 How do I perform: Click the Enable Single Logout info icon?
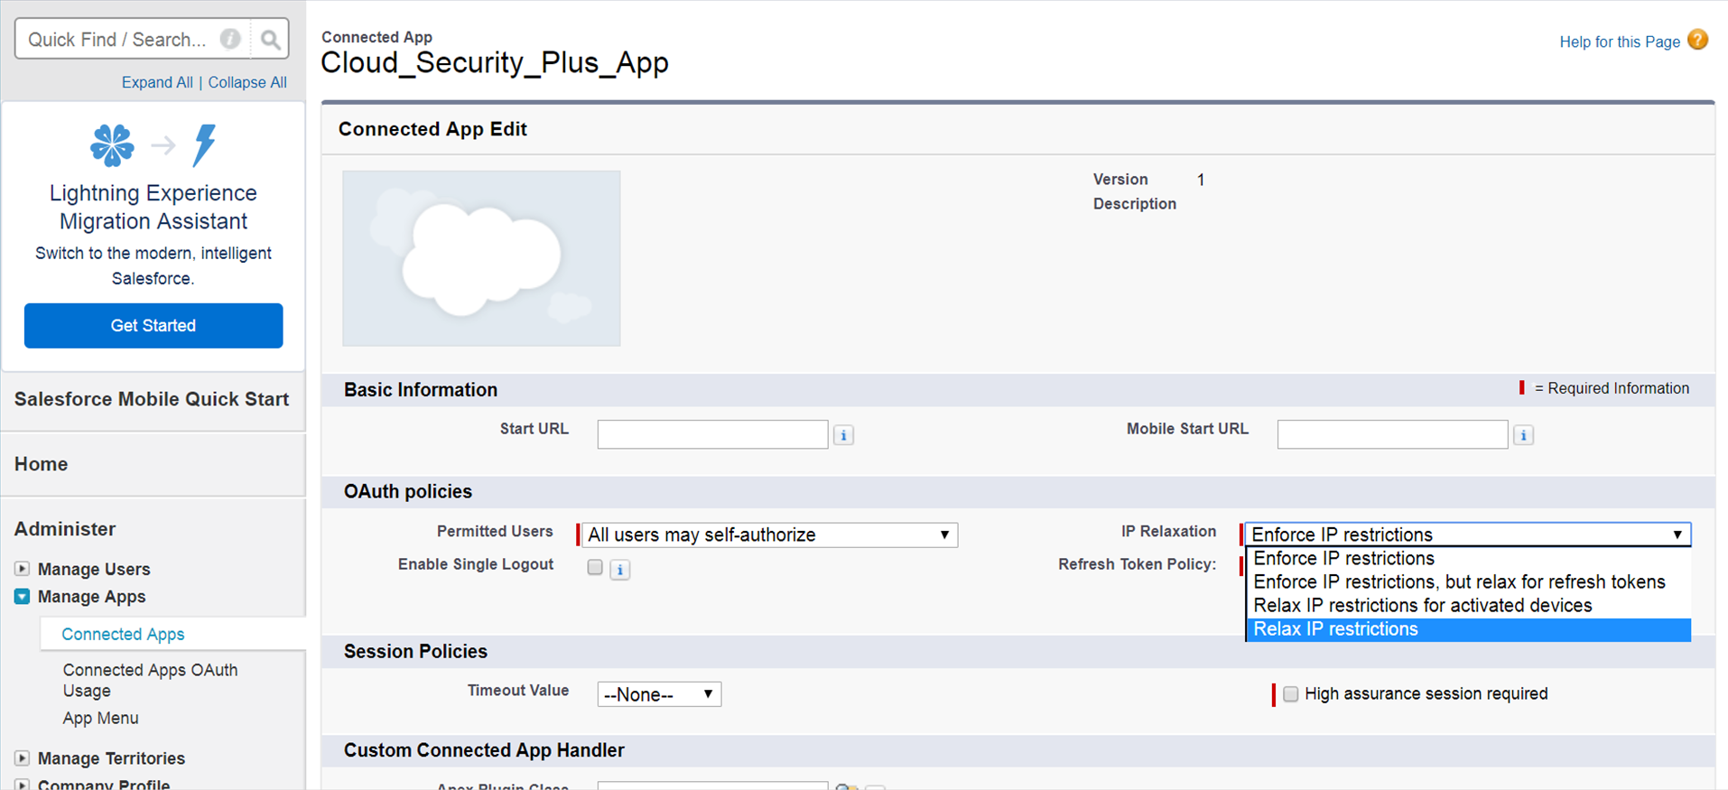point(619,570)
